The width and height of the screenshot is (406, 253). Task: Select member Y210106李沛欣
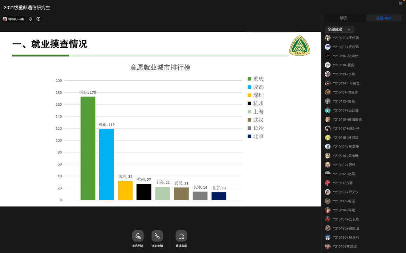345,246
